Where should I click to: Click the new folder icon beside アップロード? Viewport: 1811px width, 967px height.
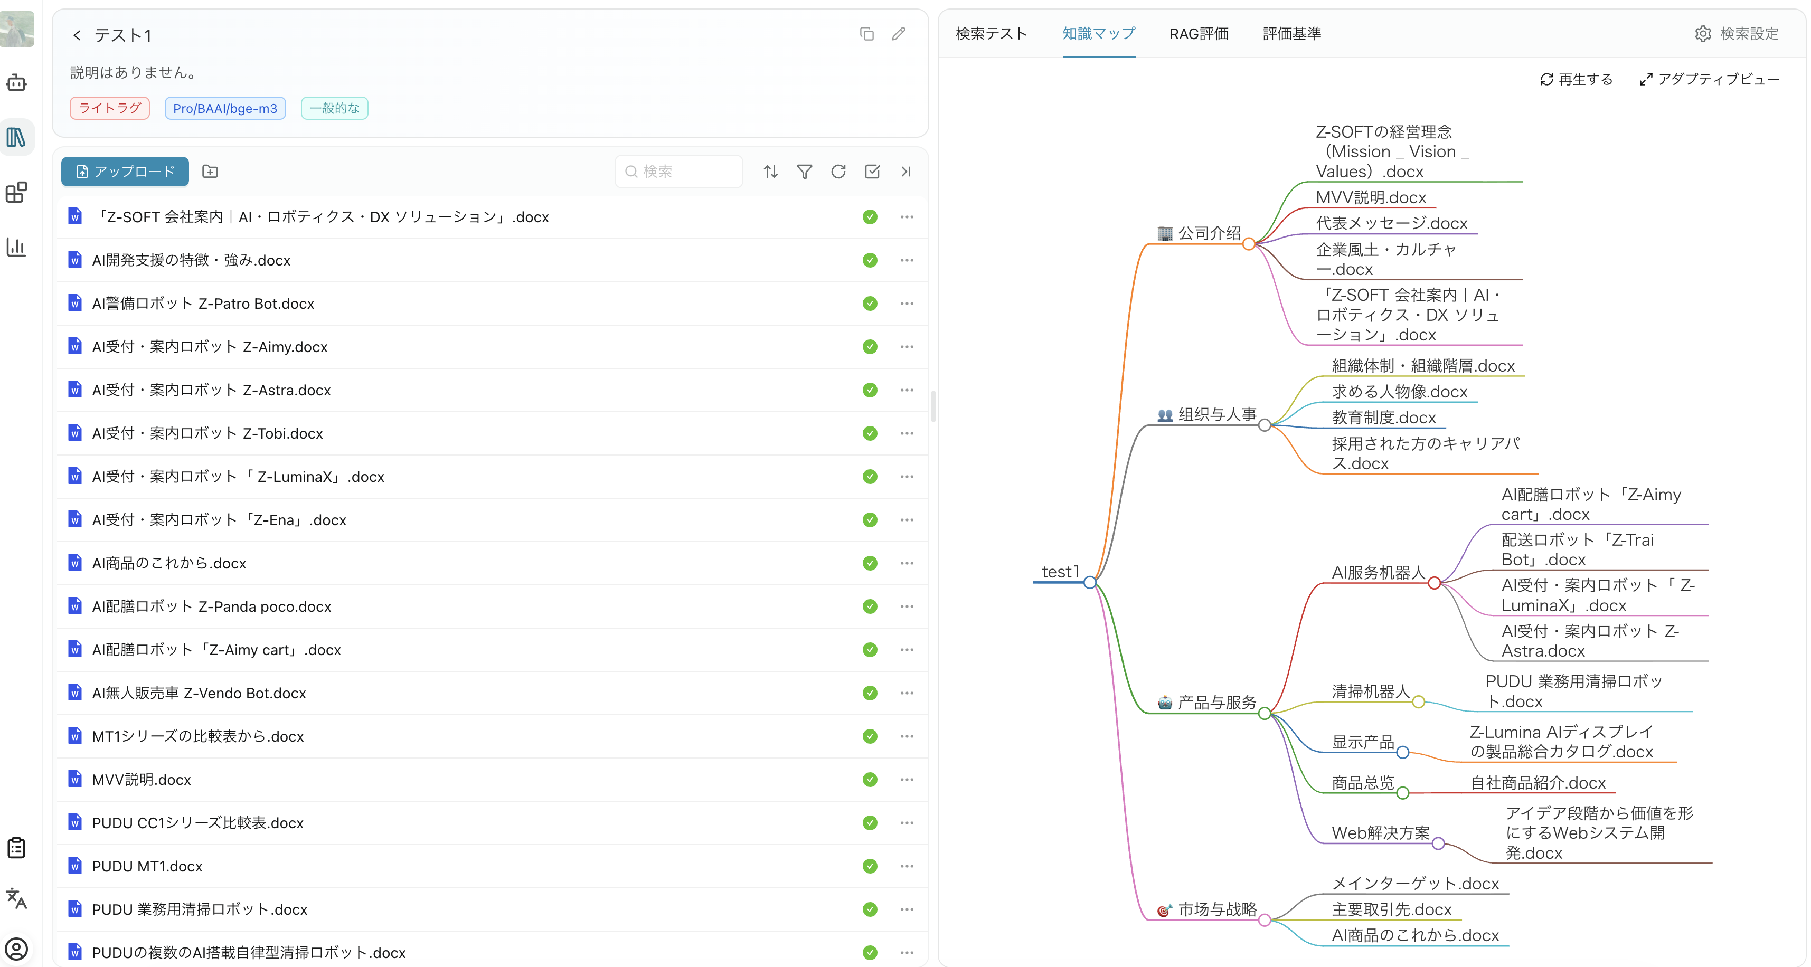coord(210,172)
